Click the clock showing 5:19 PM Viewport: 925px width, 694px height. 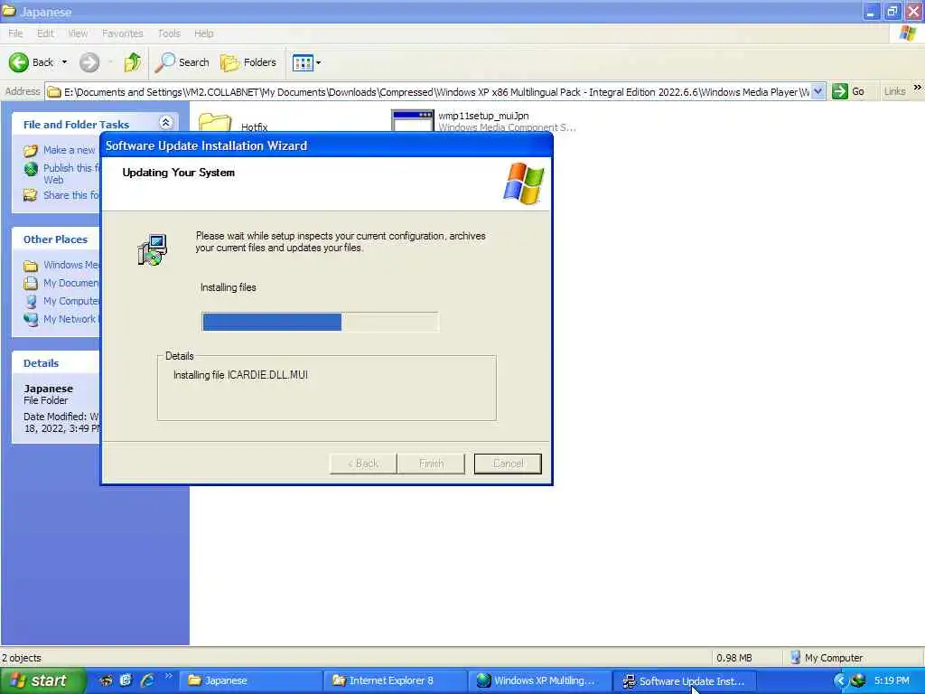pos(892,681)
